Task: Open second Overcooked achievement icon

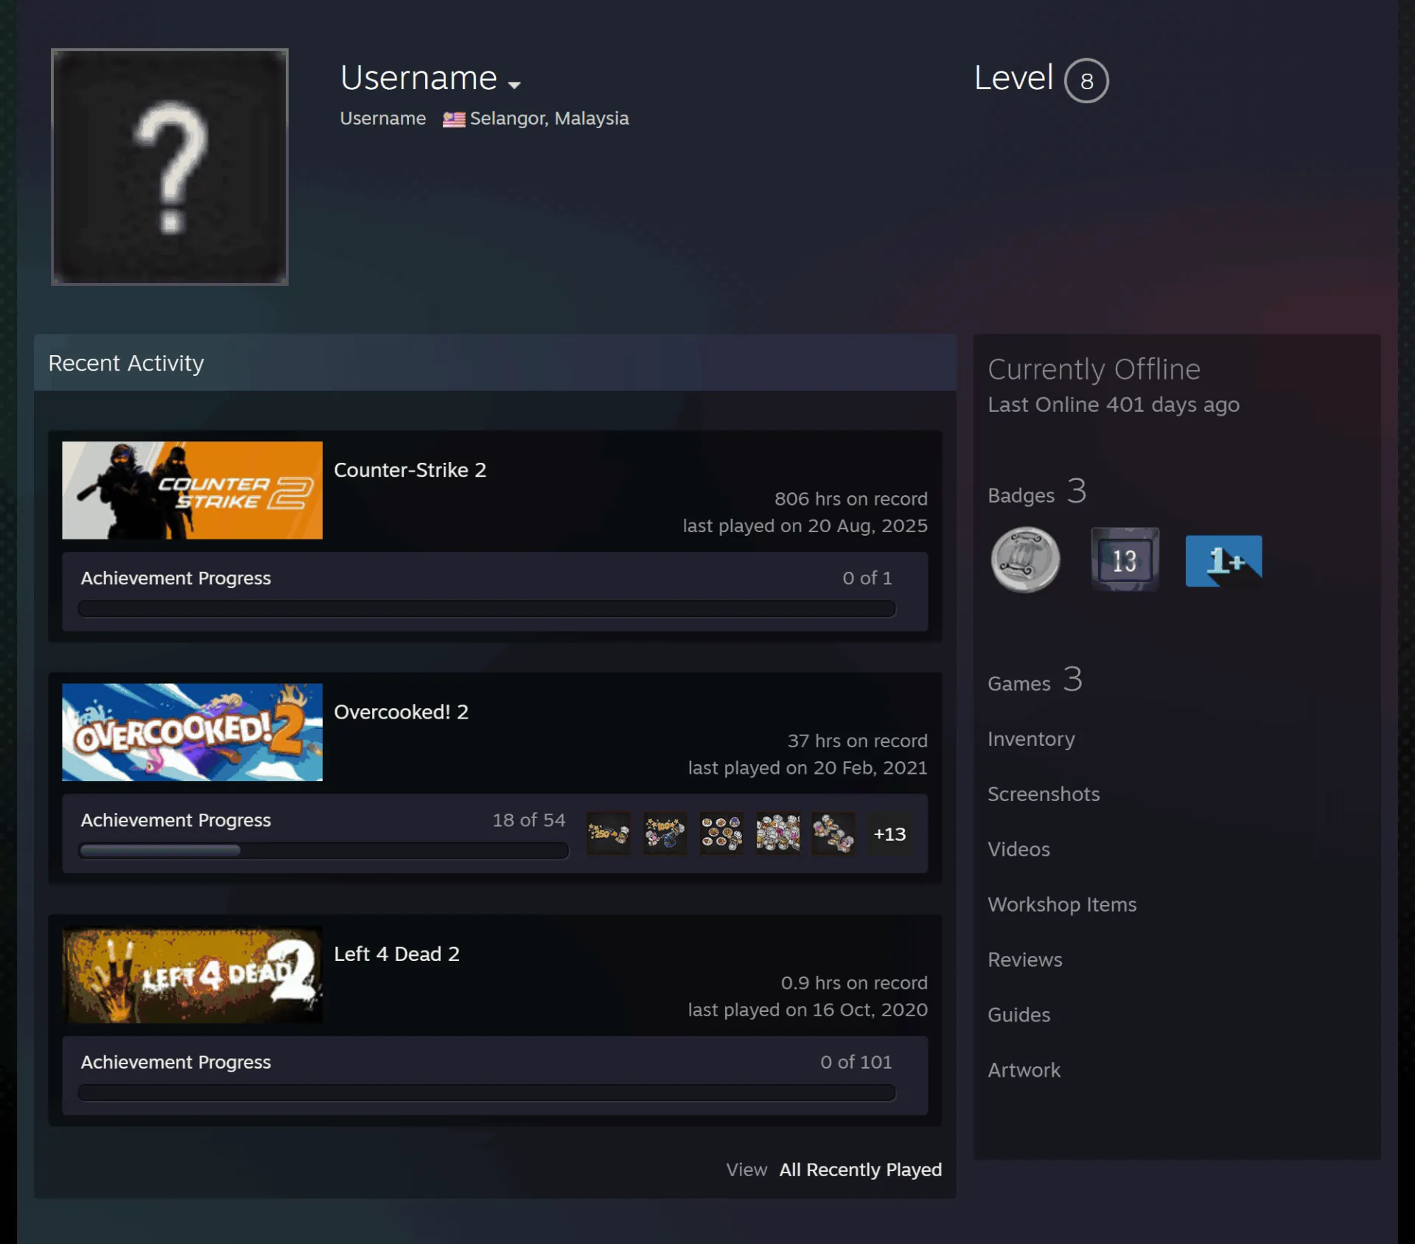Action: click(665, 834)
